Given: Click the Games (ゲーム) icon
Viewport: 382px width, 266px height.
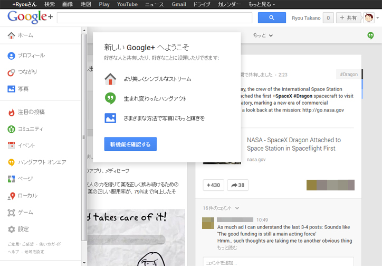Looking at the screenshot, I should 11,213.
